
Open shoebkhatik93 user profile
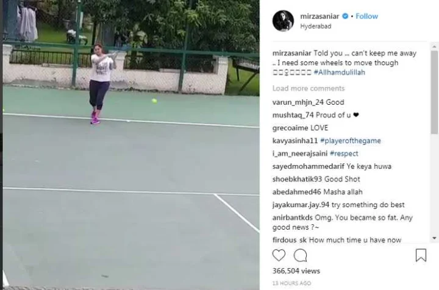[x=298, y=179]
